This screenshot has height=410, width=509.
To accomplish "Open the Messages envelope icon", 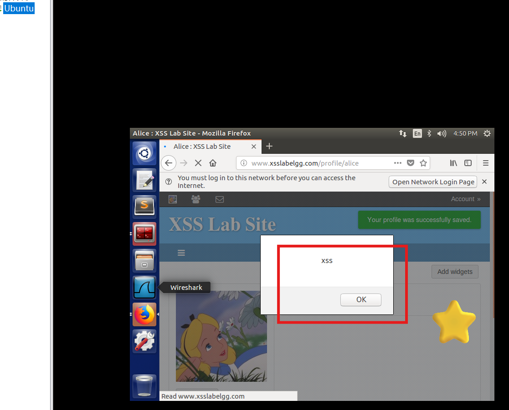I will tap(220, 199).
